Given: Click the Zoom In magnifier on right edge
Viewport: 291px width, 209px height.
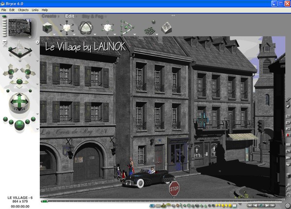Looking at the screenshot, I should coord(288,184).
